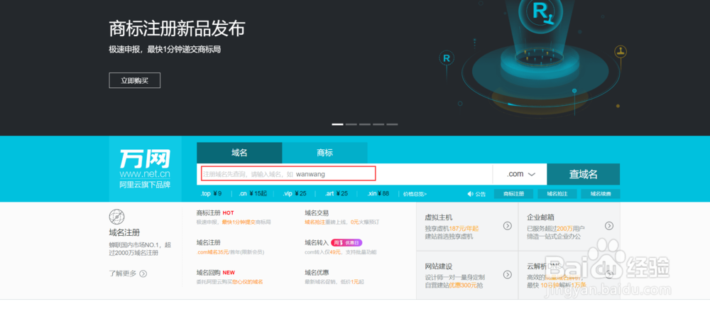
Task: Switch to the 域名 tab
Action: pyautogui.click(x=239, y=153)
